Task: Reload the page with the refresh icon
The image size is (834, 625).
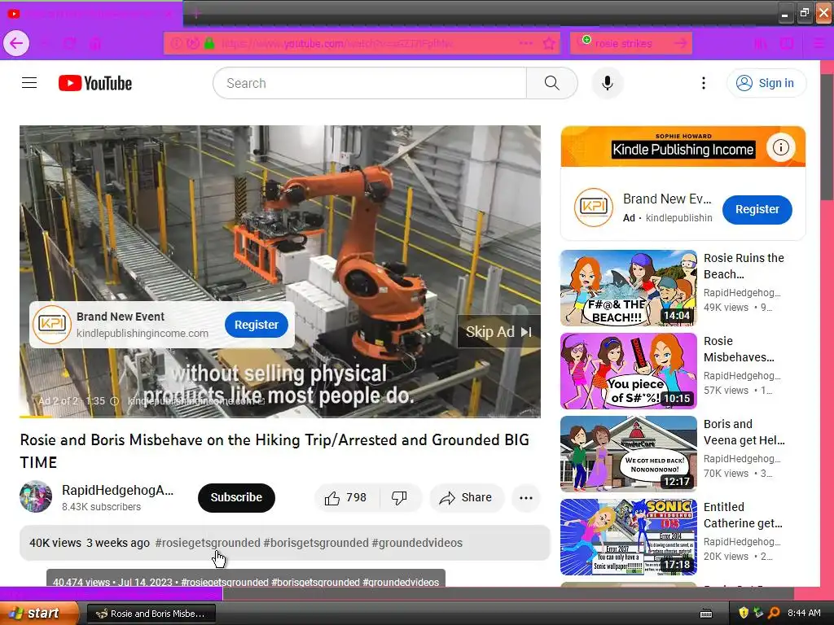Action: (x=70, y=44)
